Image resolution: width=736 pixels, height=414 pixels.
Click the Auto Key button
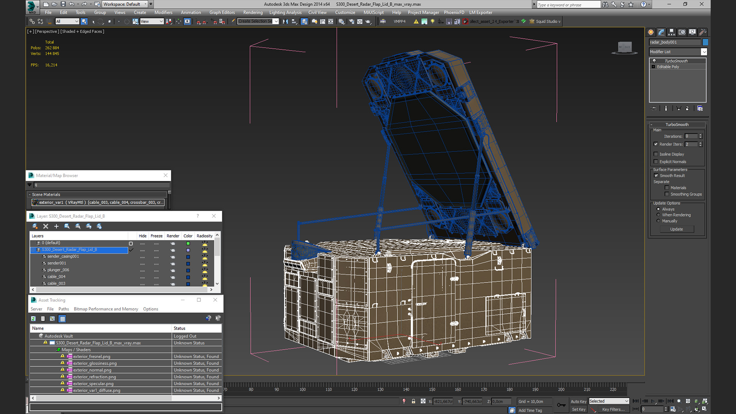578,401
